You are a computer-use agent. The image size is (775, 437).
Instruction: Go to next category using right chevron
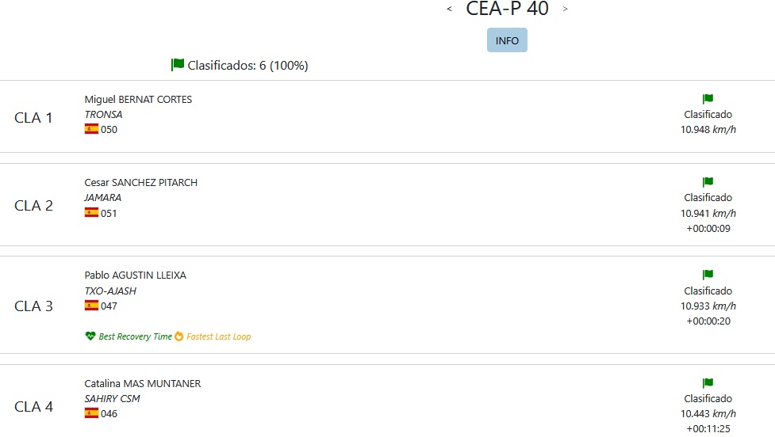point(565,9)
